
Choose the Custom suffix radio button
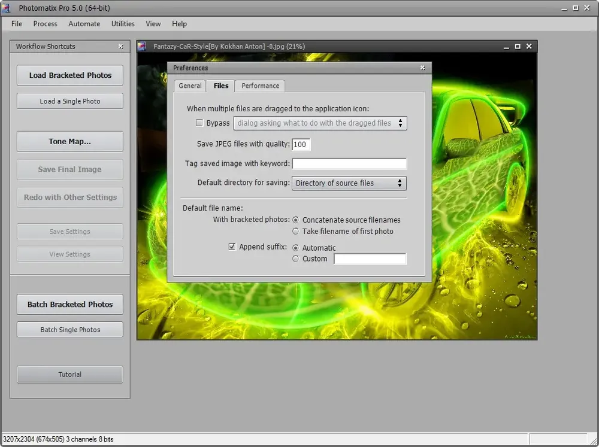pyautogui.click(x=295, y=259)
